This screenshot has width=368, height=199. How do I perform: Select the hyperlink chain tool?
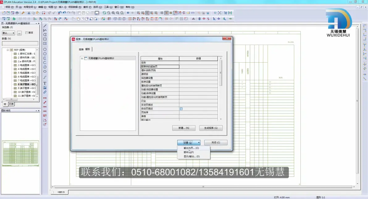[x=45, y=92]
